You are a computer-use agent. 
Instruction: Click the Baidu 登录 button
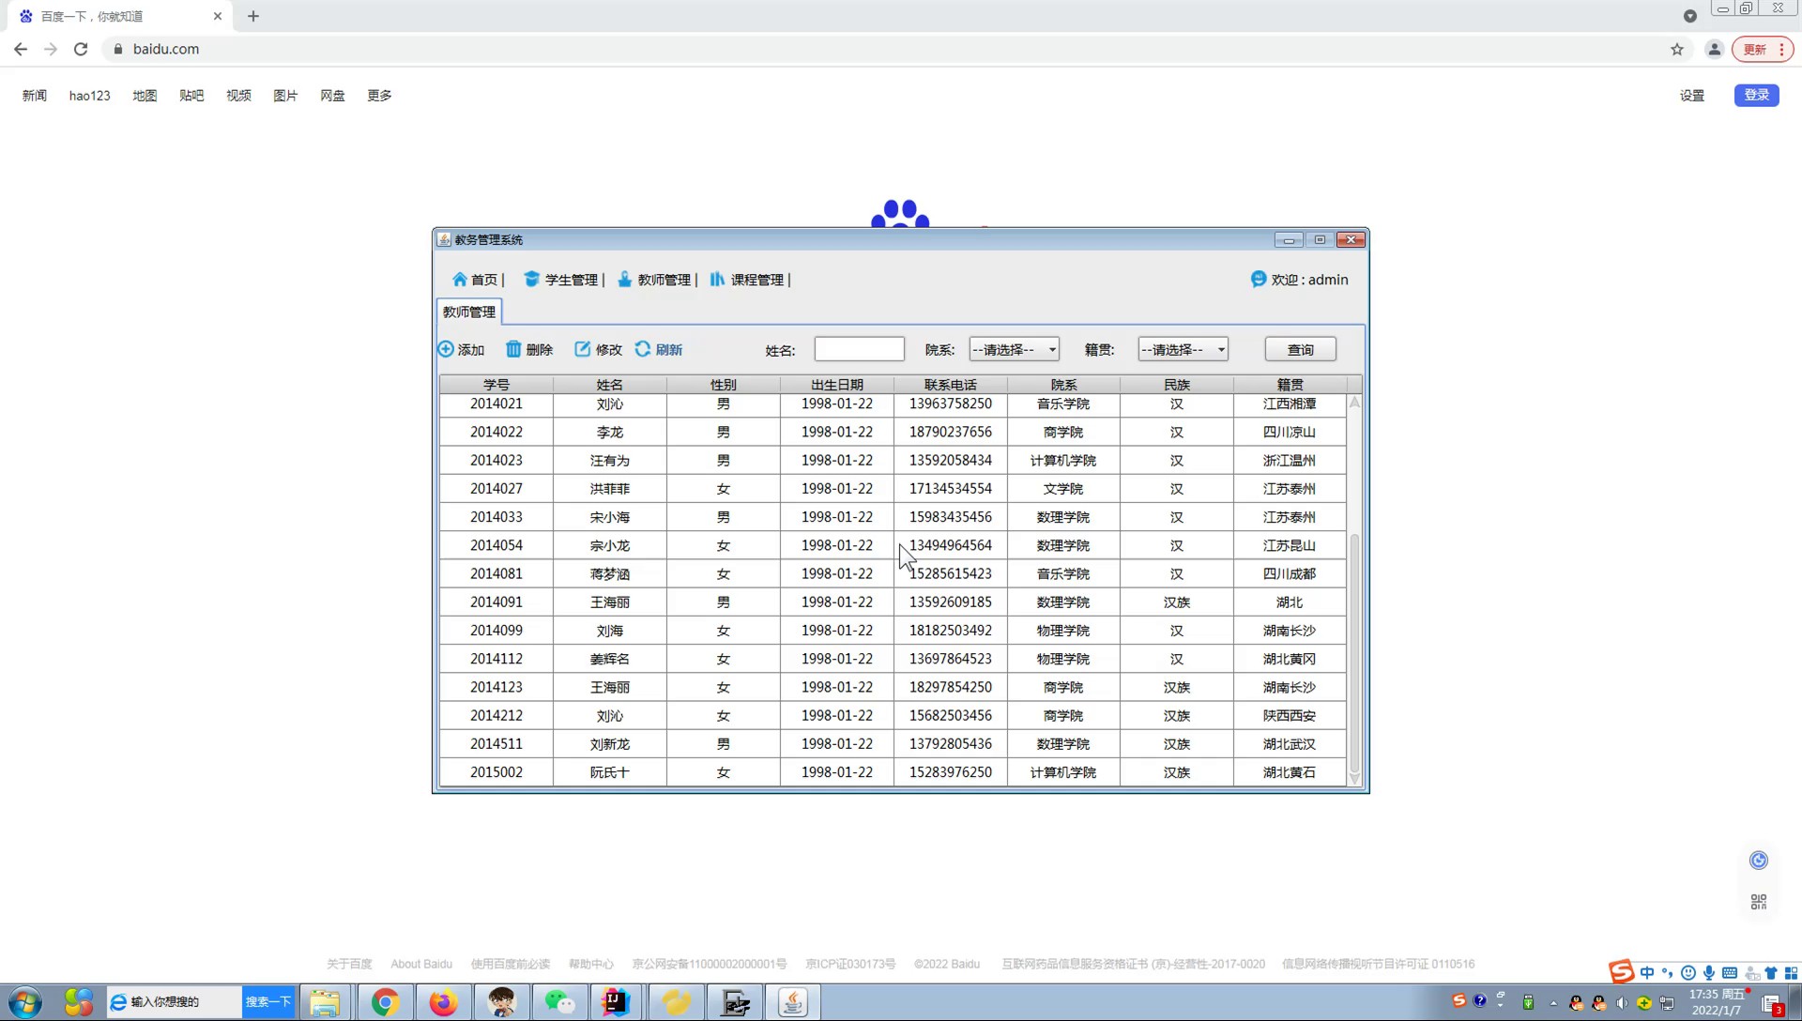point(1756,95)
